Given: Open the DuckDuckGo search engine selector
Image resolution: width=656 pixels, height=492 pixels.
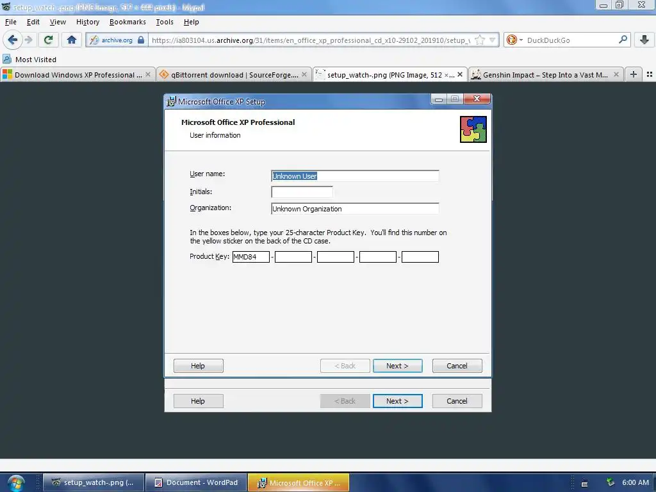Looking at the screenshot, I should (514, 40).
